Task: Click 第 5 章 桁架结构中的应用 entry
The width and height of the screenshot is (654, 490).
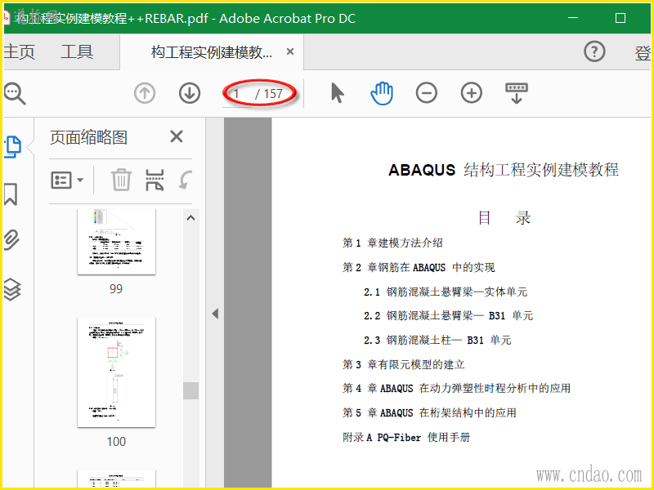Action: click(x=430, y=413)
